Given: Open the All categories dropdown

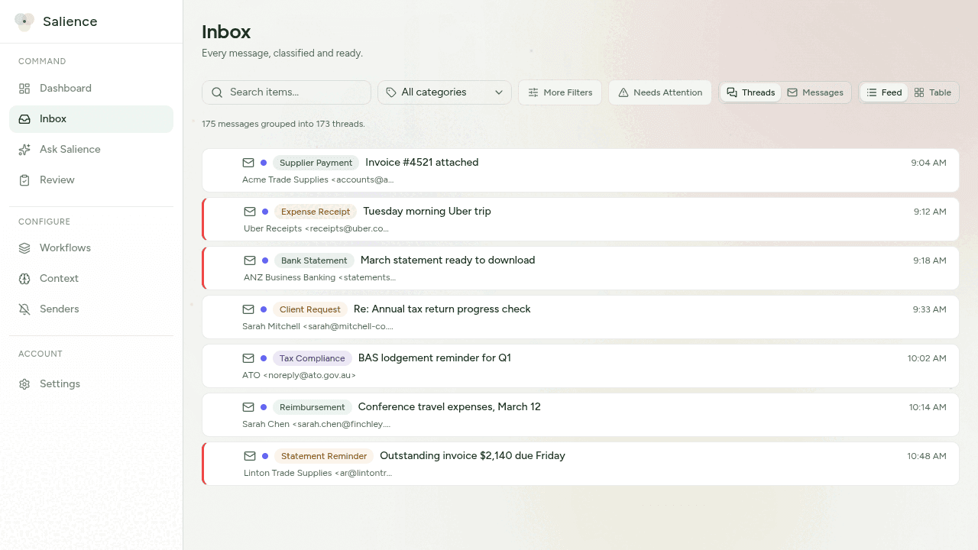Looking at the screenshot, I should point(445,92).
